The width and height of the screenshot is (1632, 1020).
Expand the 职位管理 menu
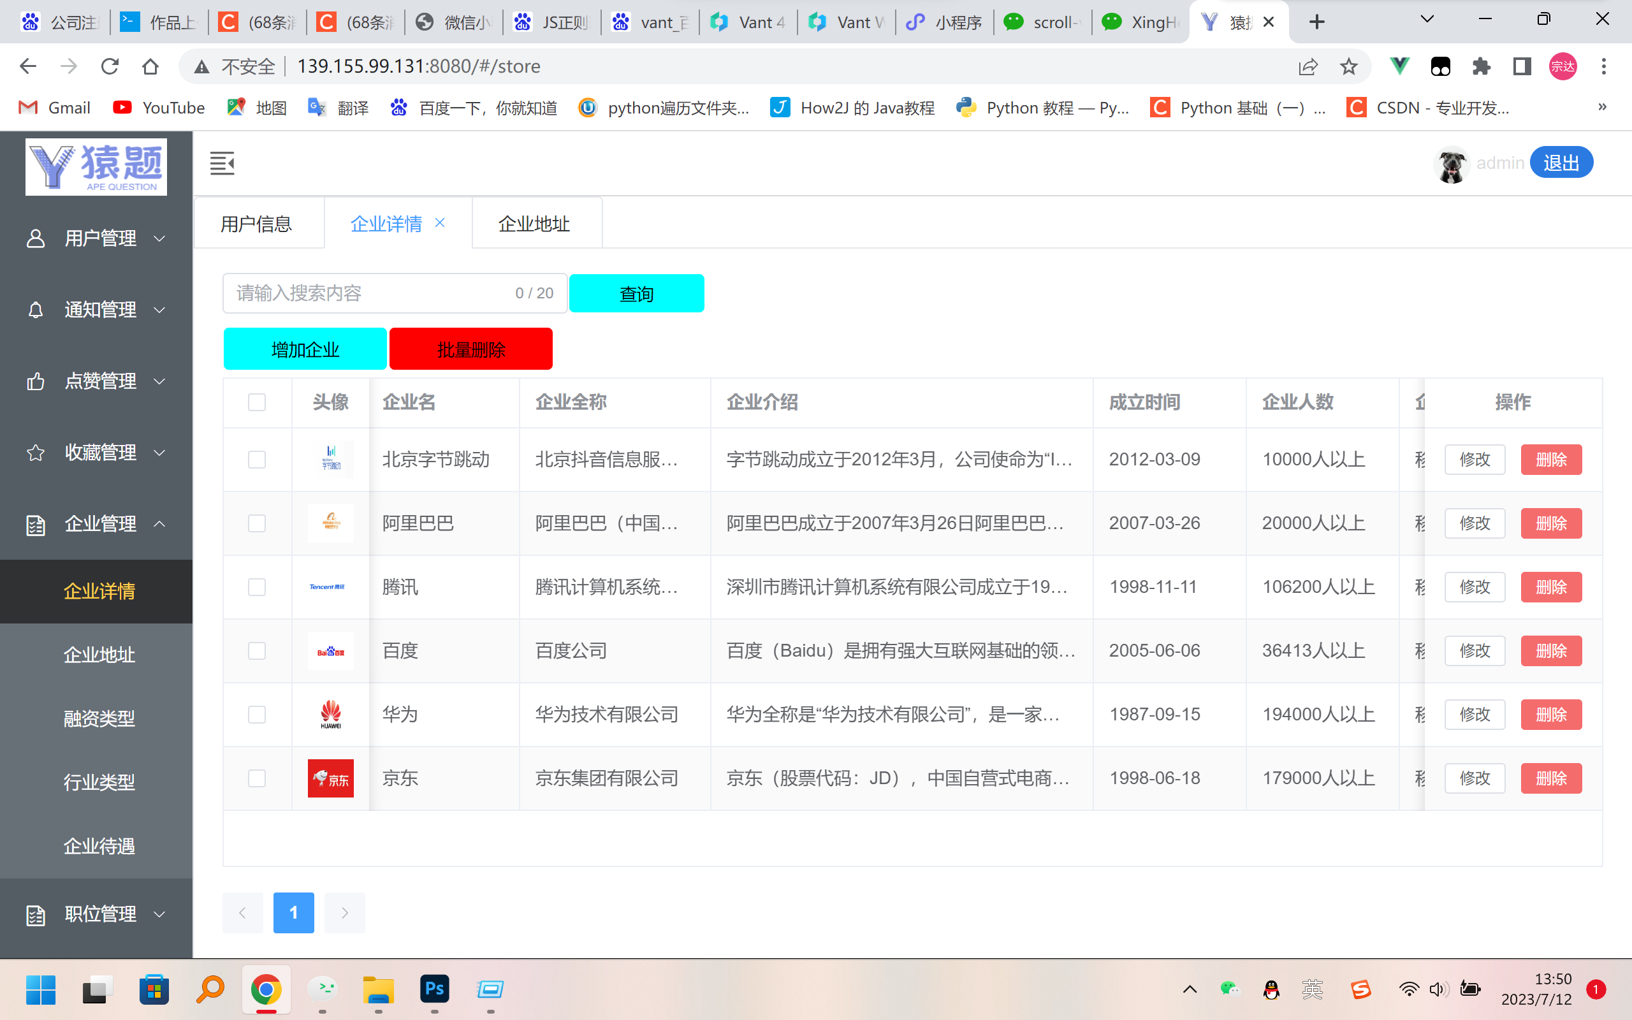tap(96, 915)
